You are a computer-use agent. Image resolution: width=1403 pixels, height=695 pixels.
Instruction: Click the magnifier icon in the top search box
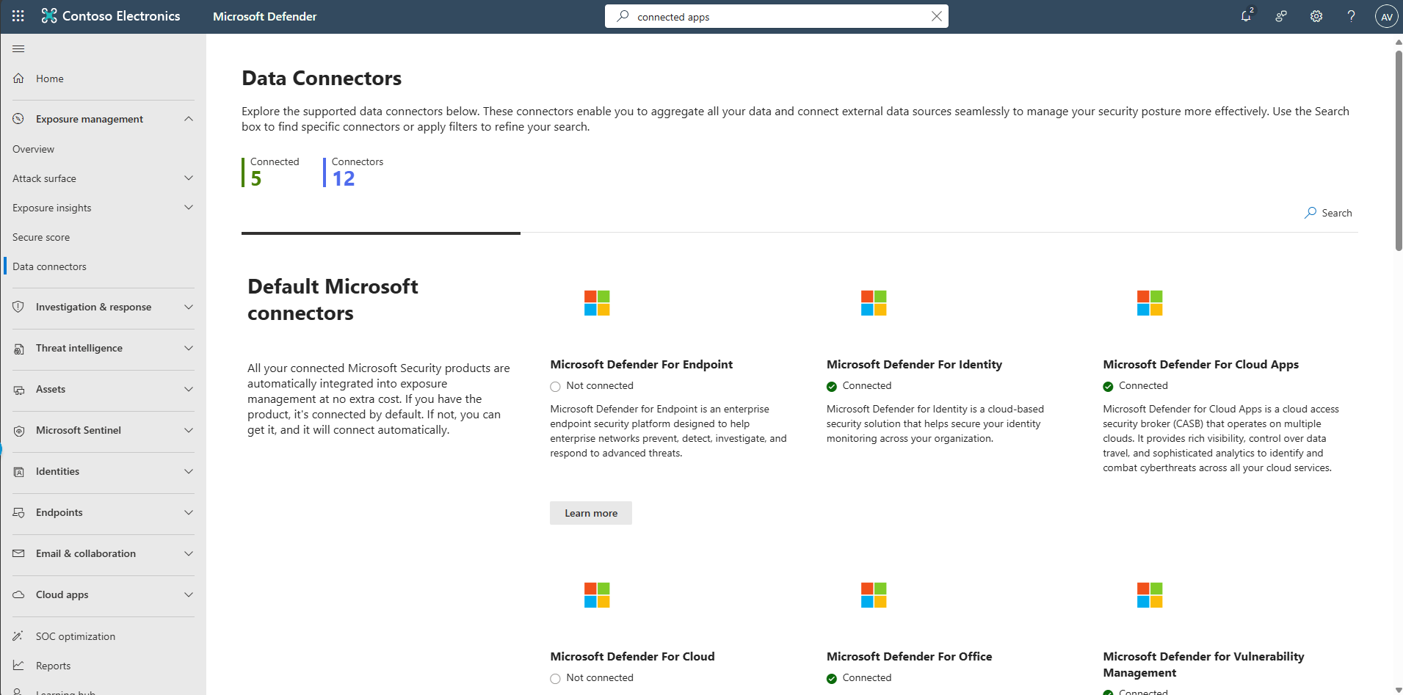[623, 16]
